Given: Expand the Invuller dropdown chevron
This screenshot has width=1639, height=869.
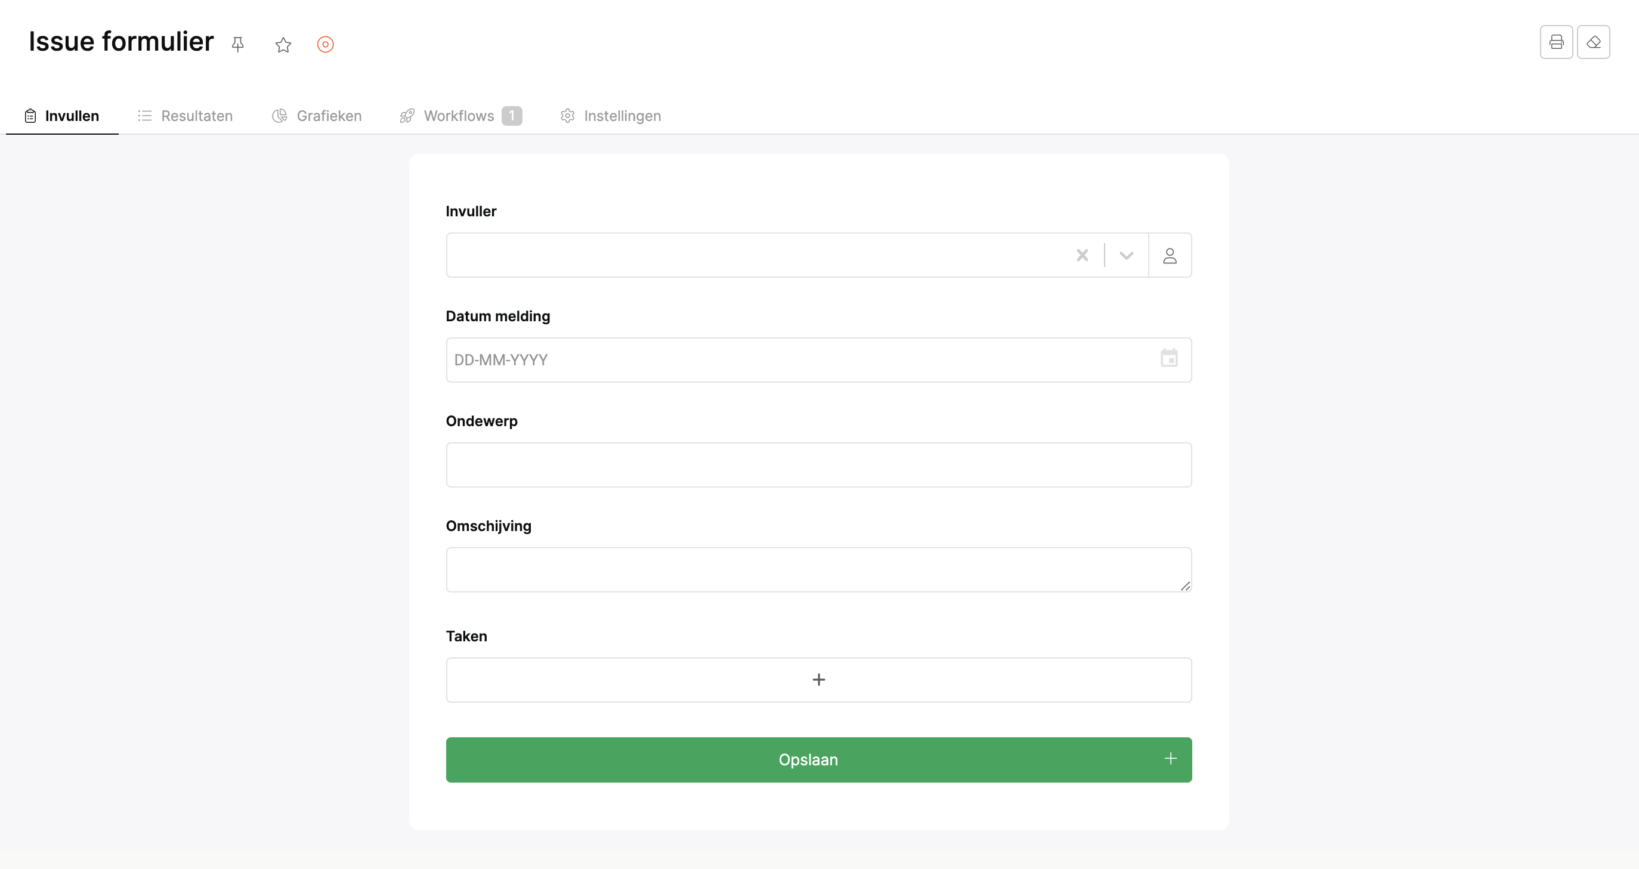Looking at the screenshot, I should [x=1126, y=255].
